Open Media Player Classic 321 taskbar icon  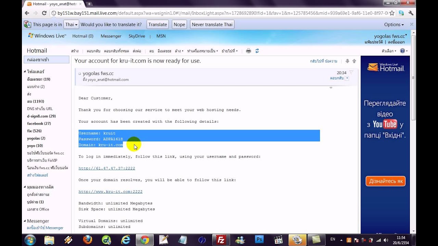(279, 240)
